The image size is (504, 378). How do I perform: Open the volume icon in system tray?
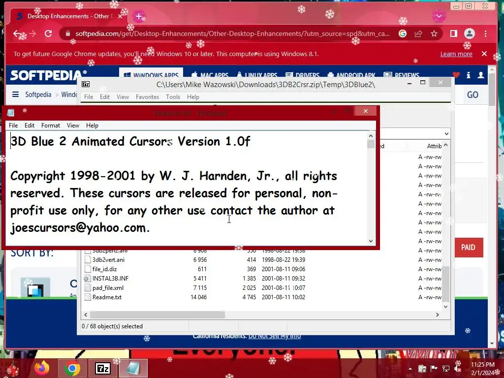458,369
